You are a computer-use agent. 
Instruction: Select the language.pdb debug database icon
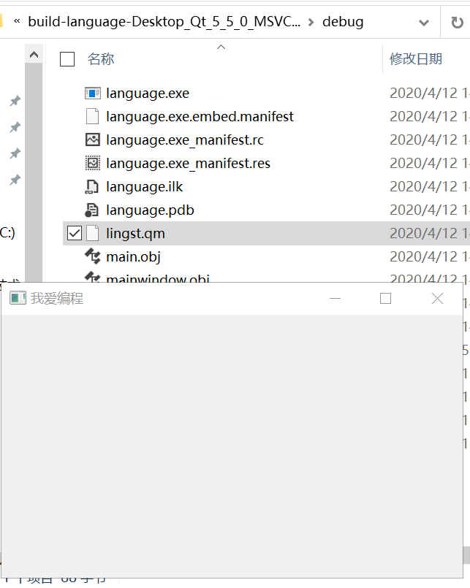pyautogui.click(x=93, y=210)
